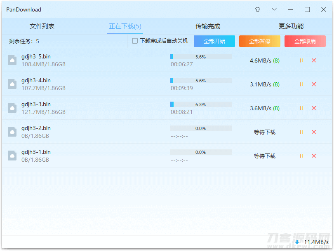Close the PanDownload window
Screen dimensions: 334x251
tap(323, 9)
